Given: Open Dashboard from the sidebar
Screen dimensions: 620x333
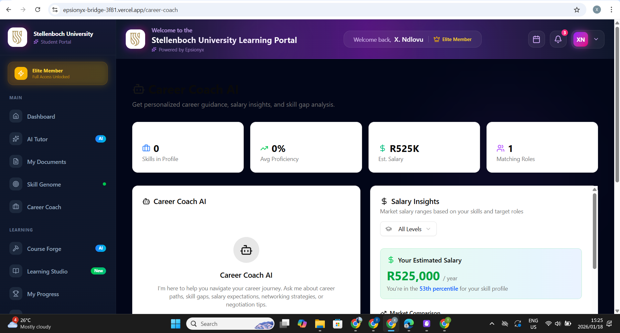Looking at the screenshot, I should click(58, 116).
